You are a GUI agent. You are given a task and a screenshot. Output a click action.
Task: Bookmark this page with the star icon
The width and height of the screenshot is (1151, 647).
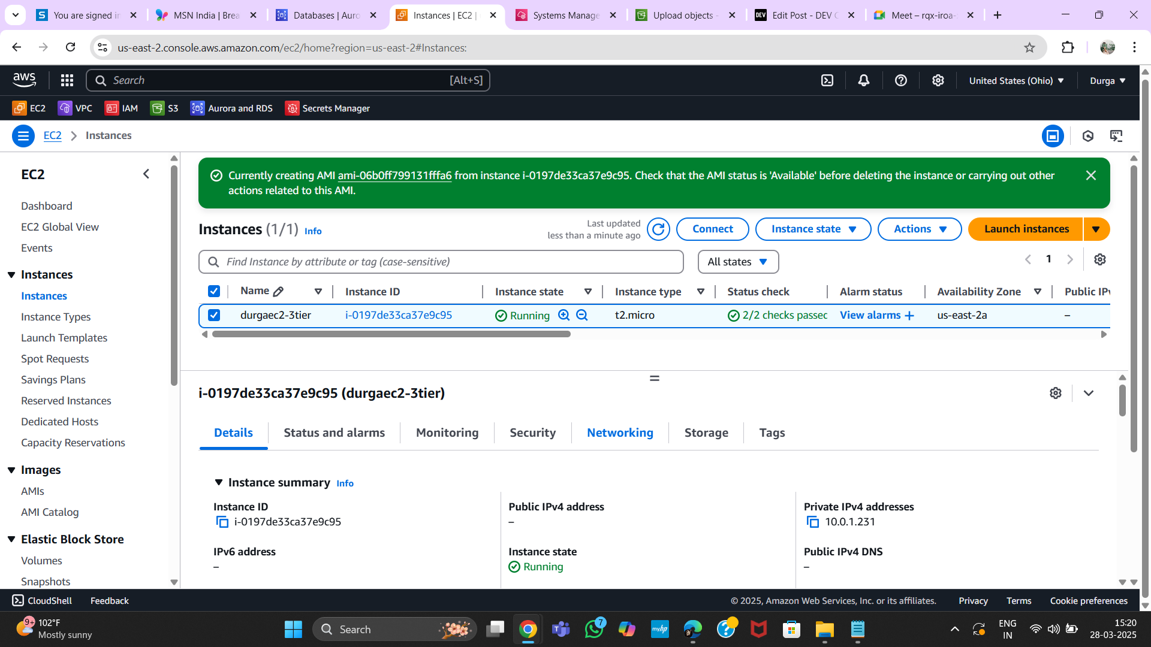tap(1029, 48)
